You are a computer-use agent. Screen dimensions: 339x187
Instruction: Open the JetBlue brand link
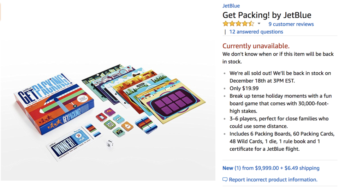point(231,6)
